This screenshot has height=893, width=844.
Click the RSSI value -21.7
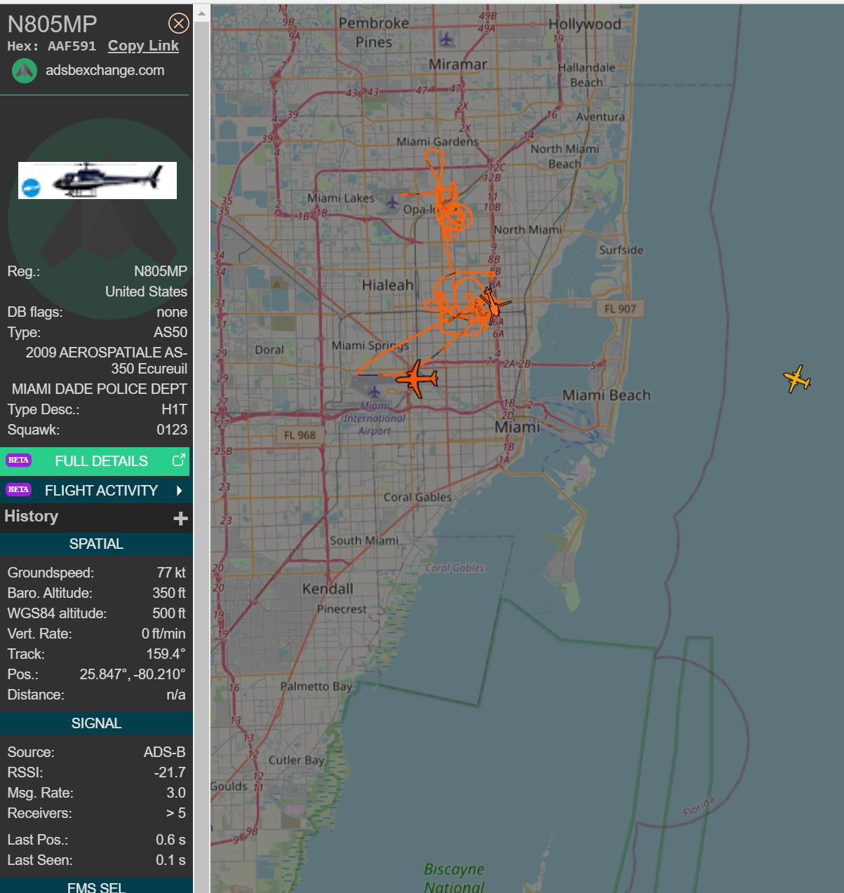[170, 772]
